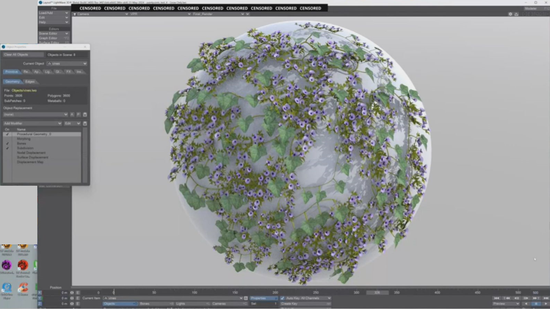This screenshot has width=550, height=309.
Task: Step to the next frame
Action: (526, 298)
